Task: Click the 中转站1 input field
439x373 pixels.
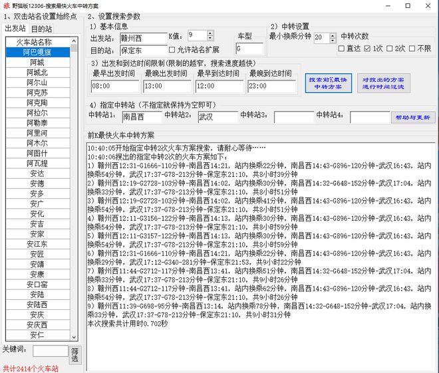Action: 142,117
